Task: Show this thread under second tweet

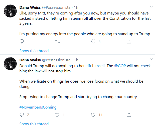Action: click(34, 124)
